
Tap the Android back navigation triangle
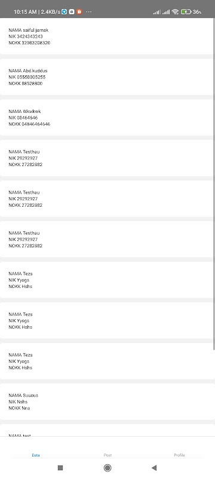154,468
